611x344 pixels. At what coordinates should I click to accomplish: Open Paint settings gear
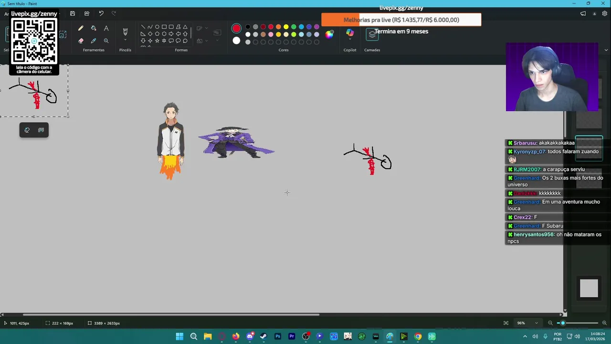[604, 14]
